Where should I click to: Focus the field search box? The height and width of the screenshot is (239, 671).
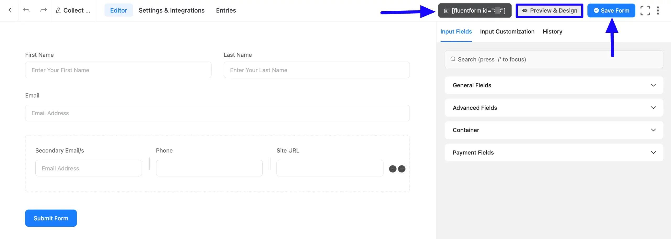click(554, 59)
